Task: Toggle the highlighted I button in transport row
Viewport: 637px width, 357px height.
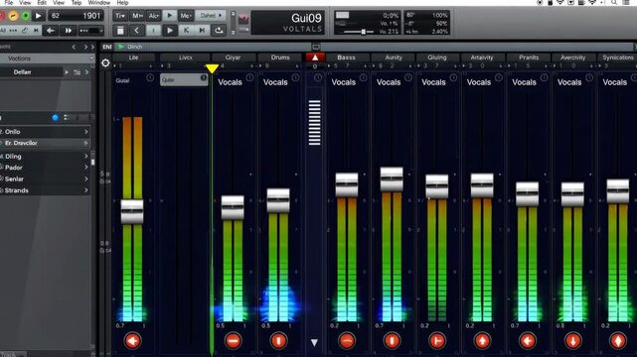Action: click(x=153, y=31)
